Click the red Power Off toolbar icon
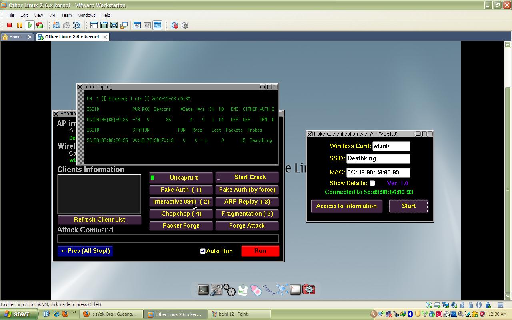512x320 pixels. click(10, 25)
